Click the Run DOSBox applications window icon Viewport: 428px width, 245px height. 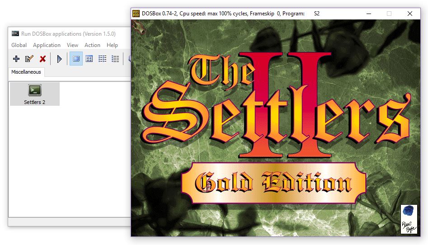click(x=15, y=33)
